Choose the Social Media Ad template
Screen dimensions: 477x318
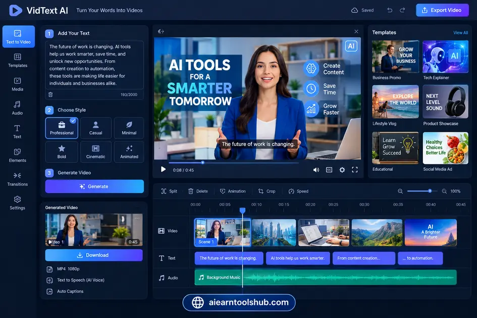445,148
